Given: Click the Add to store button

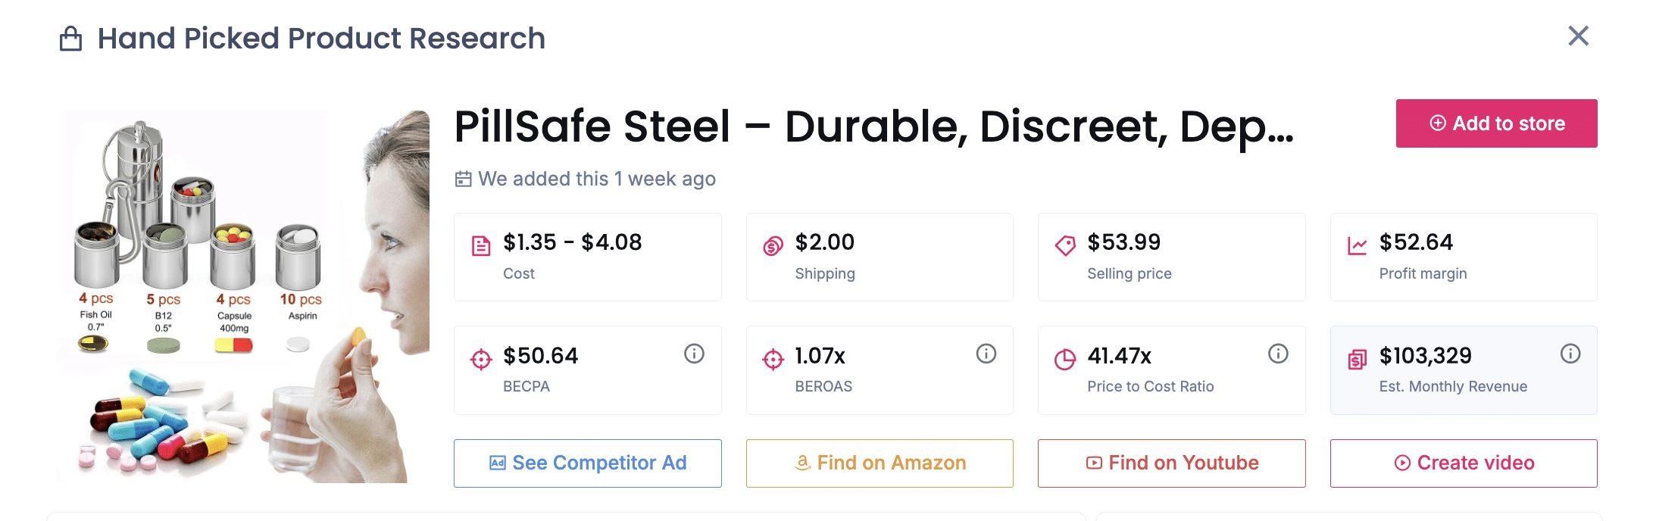Looking at the screenshot, I should (1496, 123).
